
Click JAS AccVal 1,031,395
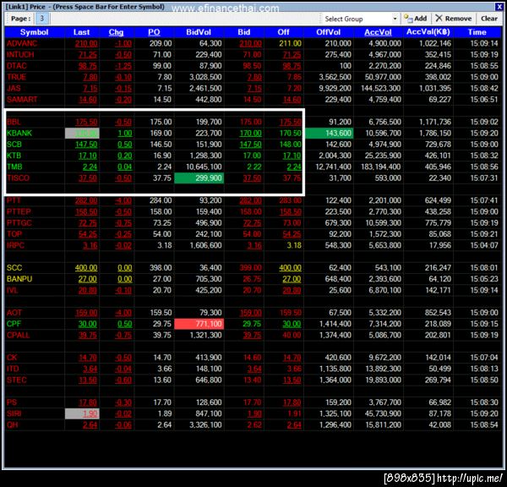(x=435, y=88)
